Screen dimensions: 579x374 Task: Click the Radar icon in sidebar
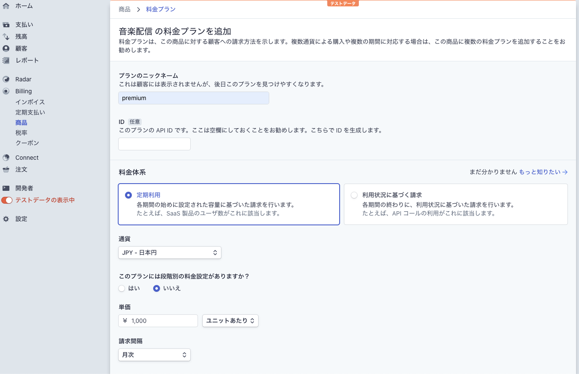coord(6,79)
